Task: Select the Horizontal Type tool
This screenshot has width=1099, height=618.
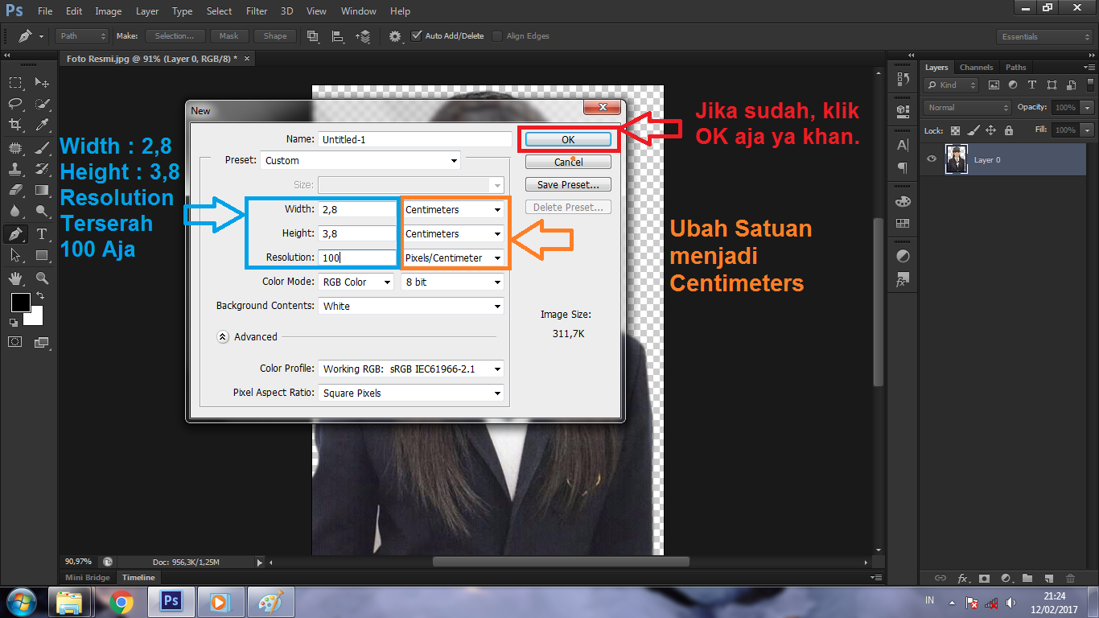Action: coord(42,234)
